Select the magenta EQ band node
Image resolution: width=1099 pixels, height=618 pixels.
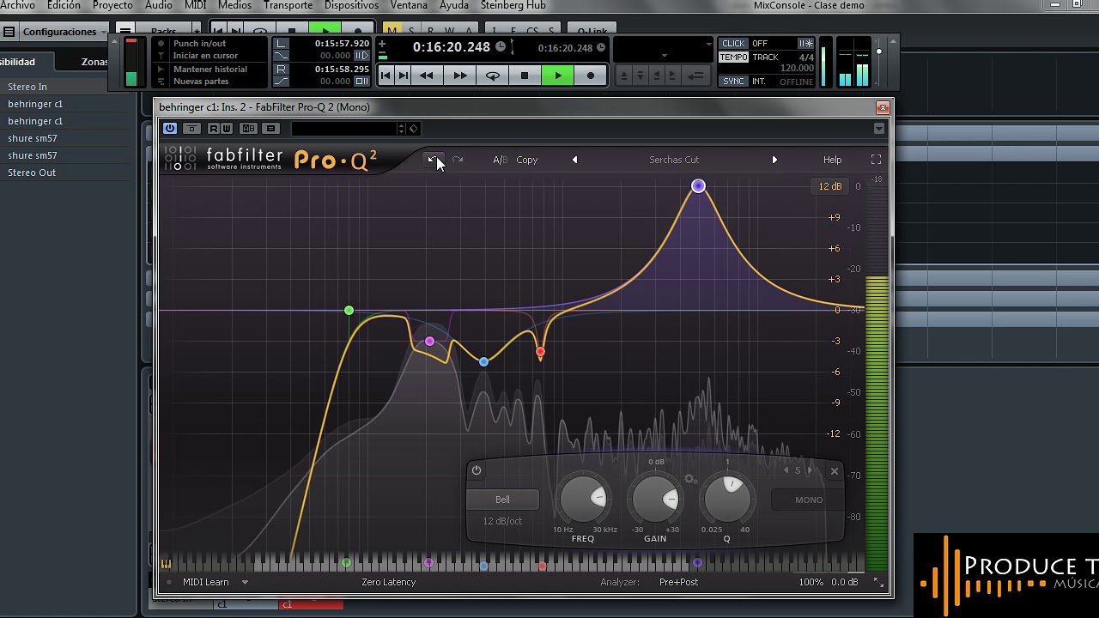tap(429, 342)
